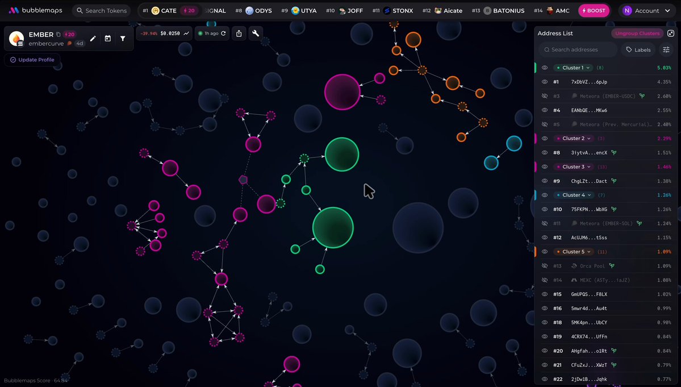Open address list sliders settings icon
681x387 pixels.
tap(666, 49)
